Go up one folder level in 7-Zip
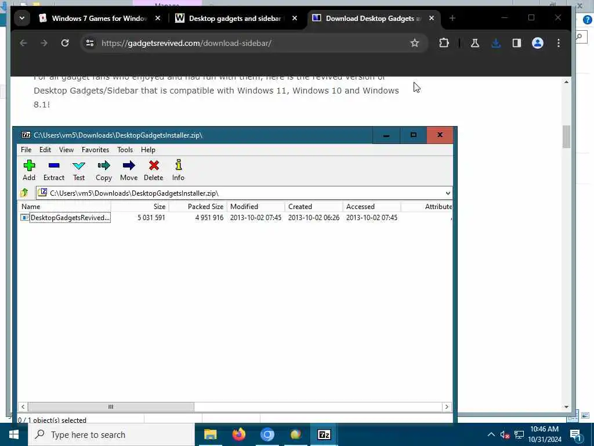Screen dimensions: 594x446 point(24,193)
